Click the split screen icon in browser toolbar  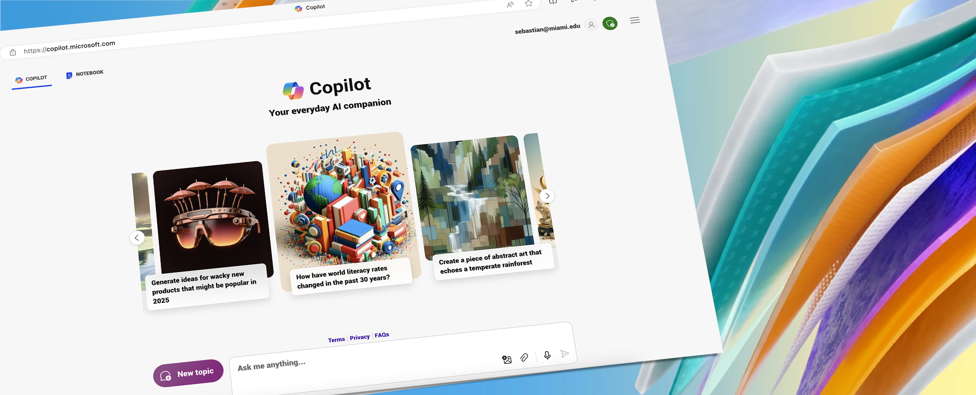point(553,2)
